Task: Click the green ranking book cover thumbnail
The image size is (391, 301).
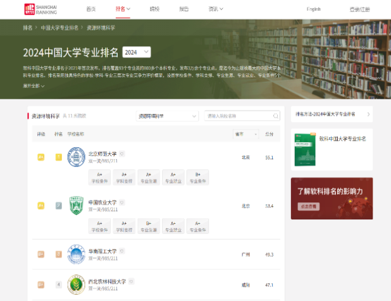Action: click(305, 149)
